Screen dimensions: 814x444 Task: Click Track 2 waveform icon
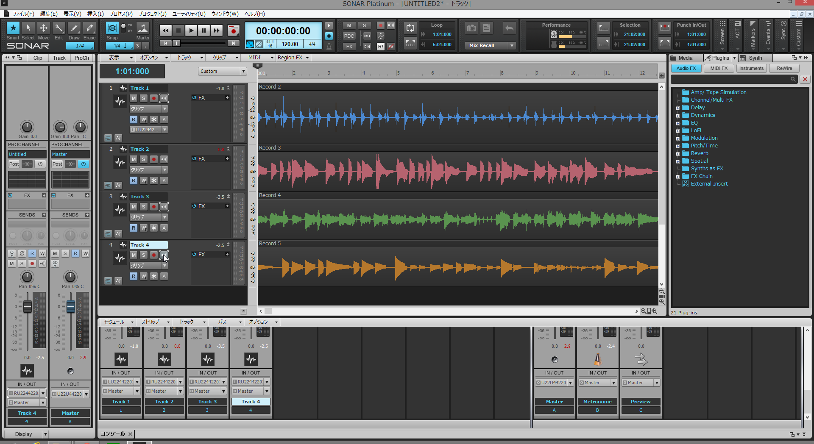[120, 162]
